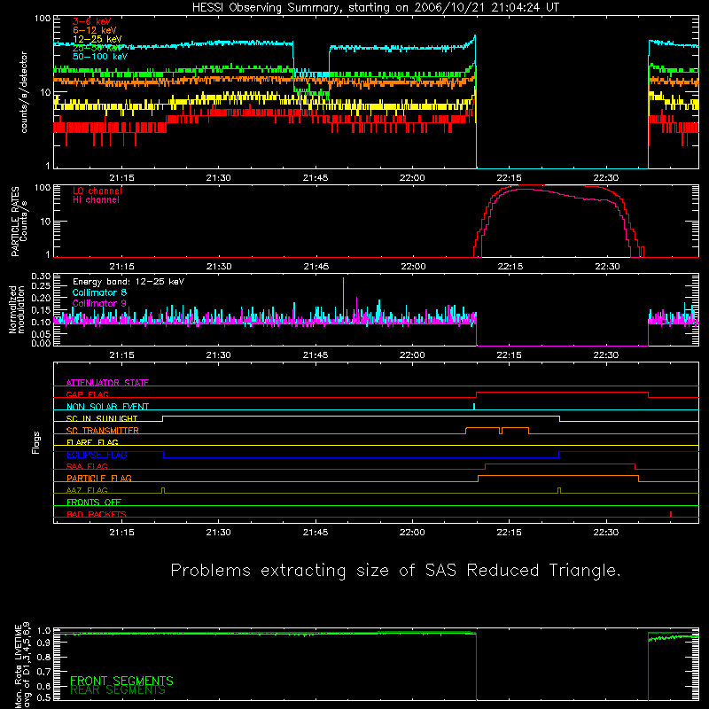The width and height of the screenshot is (709, 709).
Task: Click the SC_IN_SUNLIGHT flag label
Action: click(x=102, y=418)
